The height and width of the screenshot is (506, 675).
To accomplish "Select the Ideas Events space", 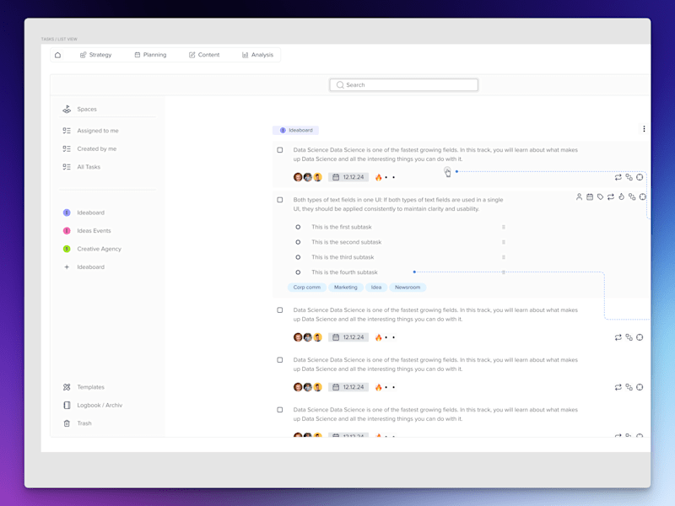I will pyautogui.click(x=87, y=230).
